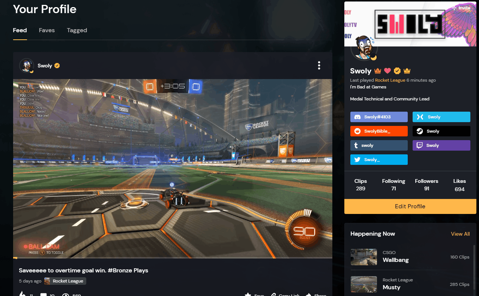Open Steam Swoly connection
Image resolution: width=479 pixels, height=296 pixels.
pyautogui.click(x=441, y=131)
